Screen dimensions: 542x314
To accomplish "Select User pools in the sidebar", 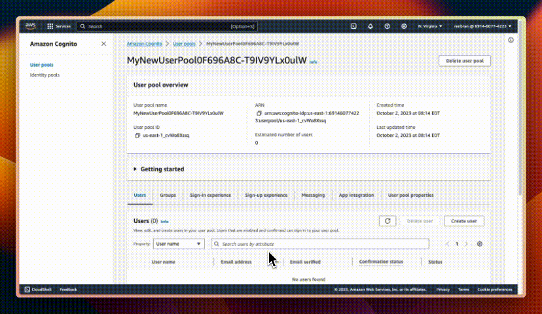I will click(41, 65).
